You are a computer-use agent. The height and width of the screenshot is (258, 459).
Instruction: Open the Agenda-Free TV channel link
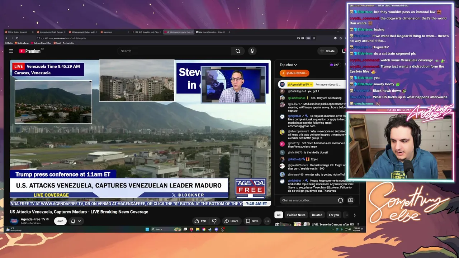pyautogui.click(x=33, y=219)
